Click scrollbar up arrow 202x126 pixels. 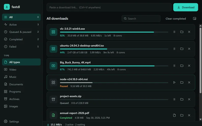click(200, 26)
